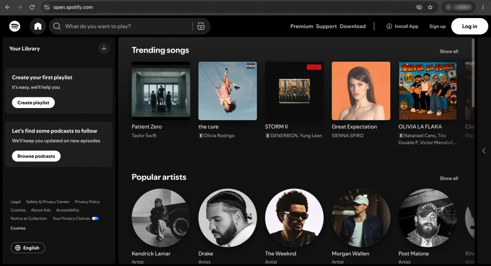491x266 pixels.
Task: Click the Popular artists heading
Action: point(159,177)
